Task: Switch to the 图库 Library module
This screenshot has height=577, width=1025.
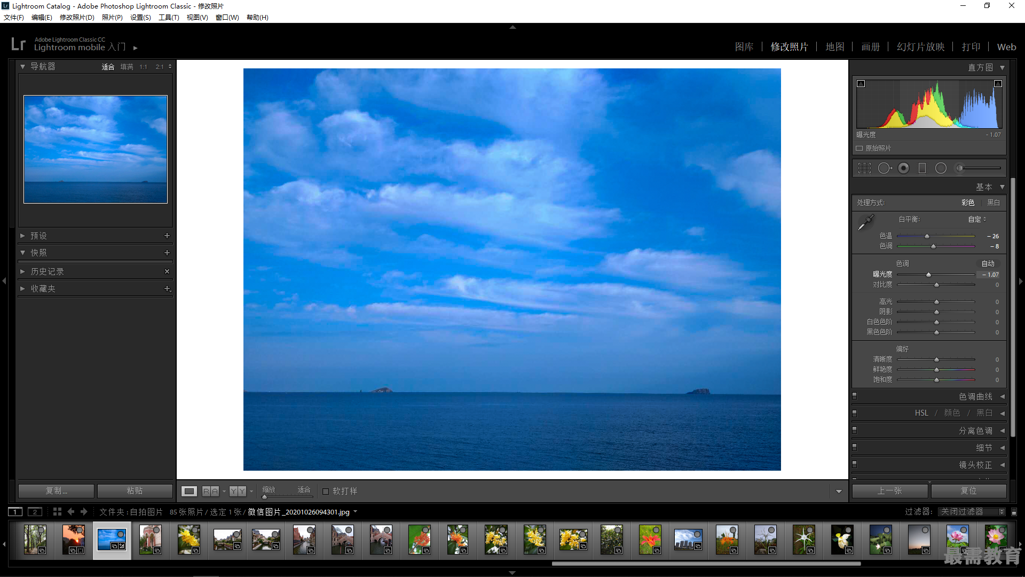Action: point(744,47)
